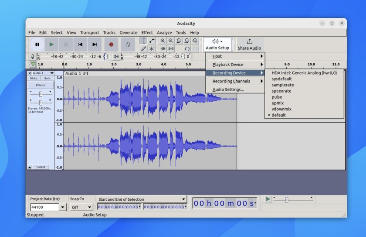Click the track gain slider
The image size is (366, 237).
tap(41, 94)
